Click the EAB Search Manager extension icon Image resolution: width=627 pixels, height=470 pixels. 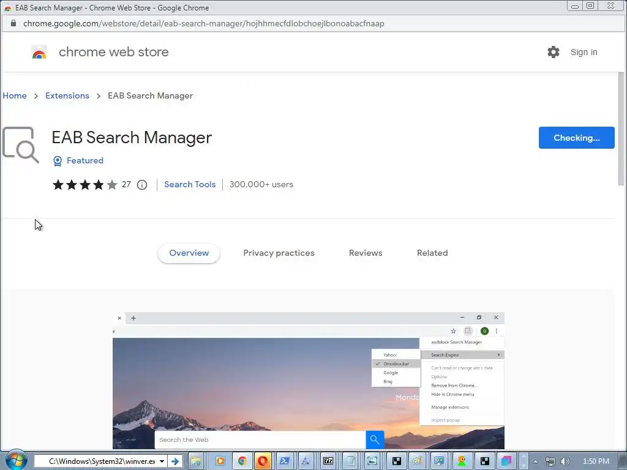click(20, 144)
